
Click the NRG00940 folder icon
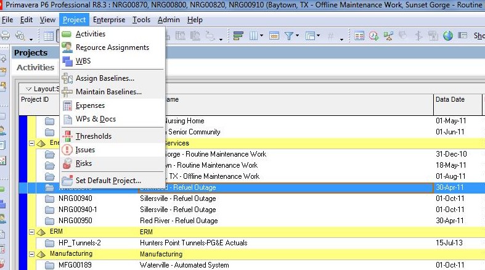pyautogui.click(x=49, y=198)
